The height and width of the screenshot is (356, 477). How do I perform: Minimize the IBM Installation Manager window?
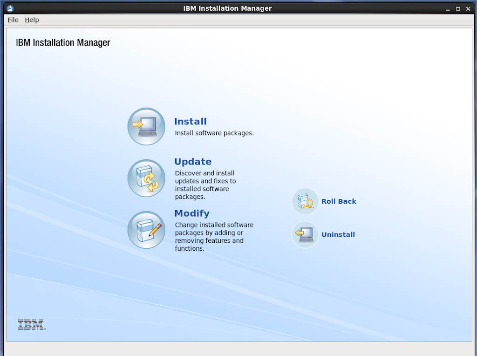[x=449, y=8]
